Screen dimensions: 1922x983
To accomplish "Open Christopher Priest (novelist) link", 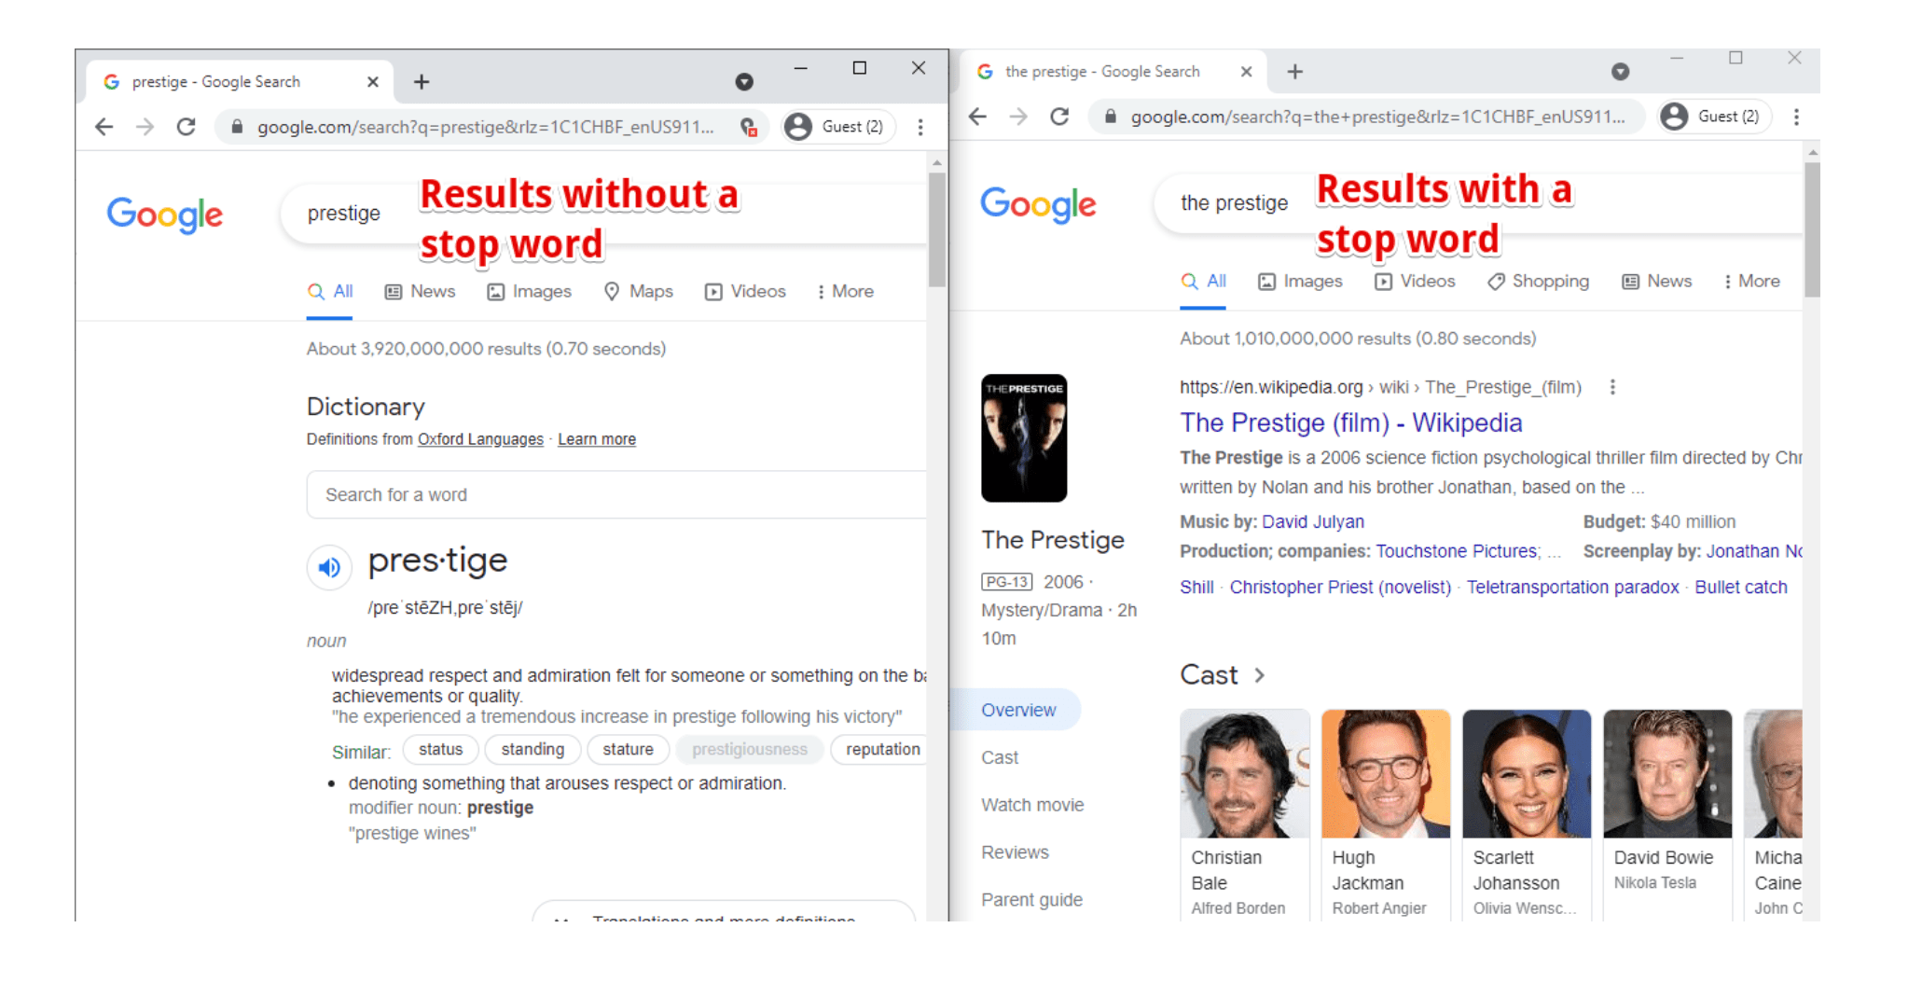I will (x=1340, y=588).
